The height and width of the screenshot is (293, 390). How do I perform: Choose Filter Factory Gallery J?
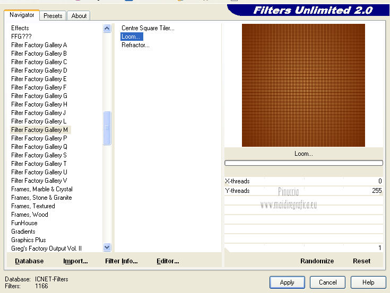[x=39, y=113]
